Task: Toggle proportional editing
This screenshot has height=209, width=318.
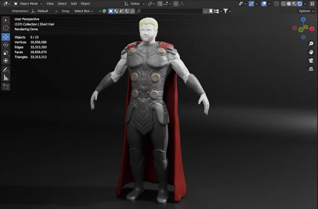Action: [176, 4]
